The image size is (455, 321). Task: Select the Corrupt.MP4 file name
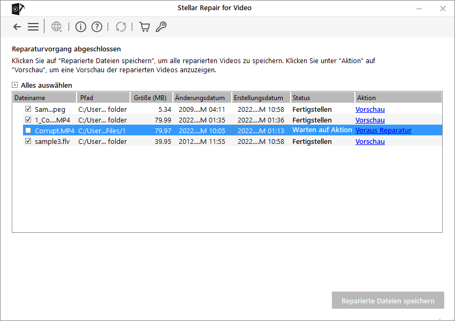(55, 131)
